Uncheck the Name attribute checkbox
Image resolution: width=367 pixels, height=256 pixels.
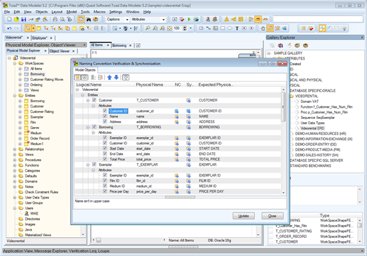tap(105, 116)
